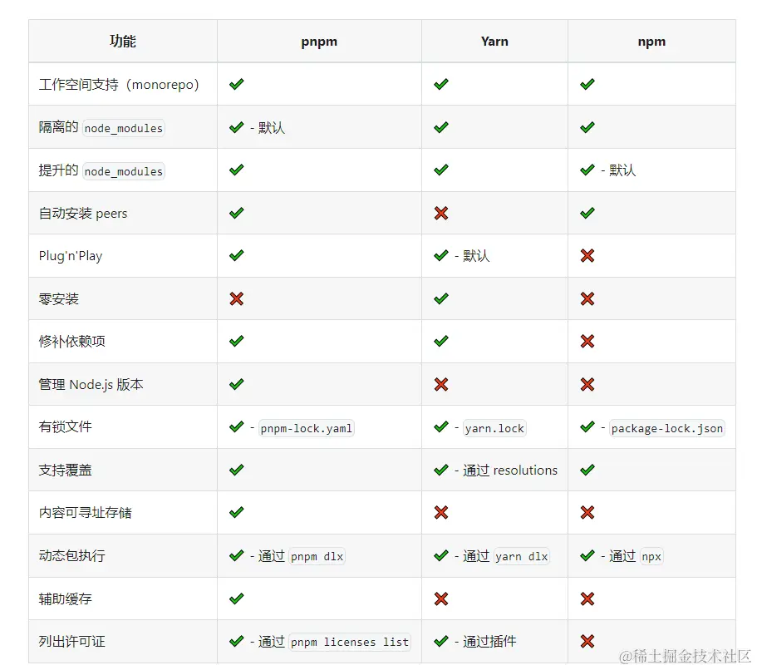Viewport: 757px width, 670px height.
Task: Click the red cross for pnpm 零安装
Action: [x=237, y=298]
